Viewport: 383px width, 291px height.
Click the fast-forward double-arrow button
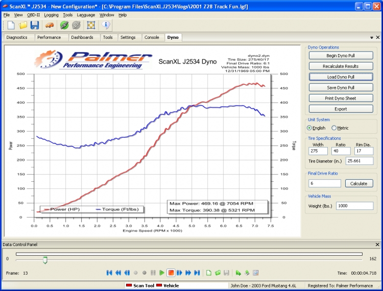point(188,273)
